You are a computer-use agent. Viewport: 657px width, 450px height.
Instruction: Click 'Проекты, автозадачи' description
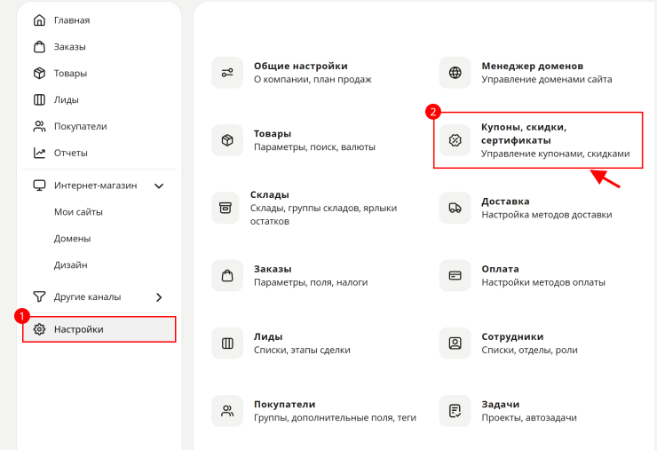(529, 418)
